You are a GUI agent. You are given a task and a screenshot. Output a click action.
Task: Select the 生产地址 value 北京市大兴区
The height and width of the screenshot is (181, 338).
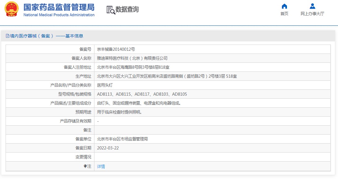coord(167,76)
